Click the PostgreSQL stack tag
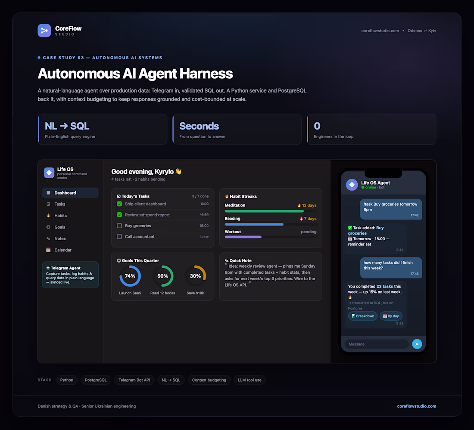Screen dimensions: 474x430 tap(96, 380)
